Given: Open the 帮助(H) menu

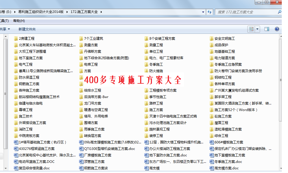Looking at the screenshot, I should [x=19, y=21].
